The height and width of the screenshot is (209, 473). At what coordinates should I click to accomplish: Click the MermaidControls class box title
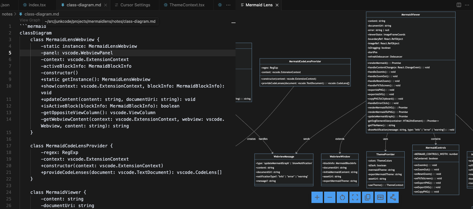(436, 148)
